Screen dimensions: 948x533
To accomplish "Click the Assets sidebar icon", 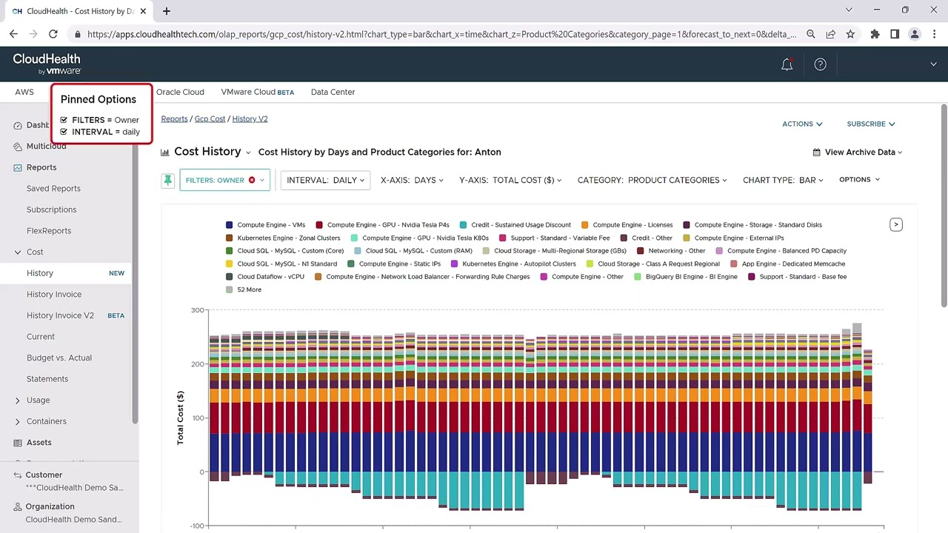I will click(x=18, y=443).
